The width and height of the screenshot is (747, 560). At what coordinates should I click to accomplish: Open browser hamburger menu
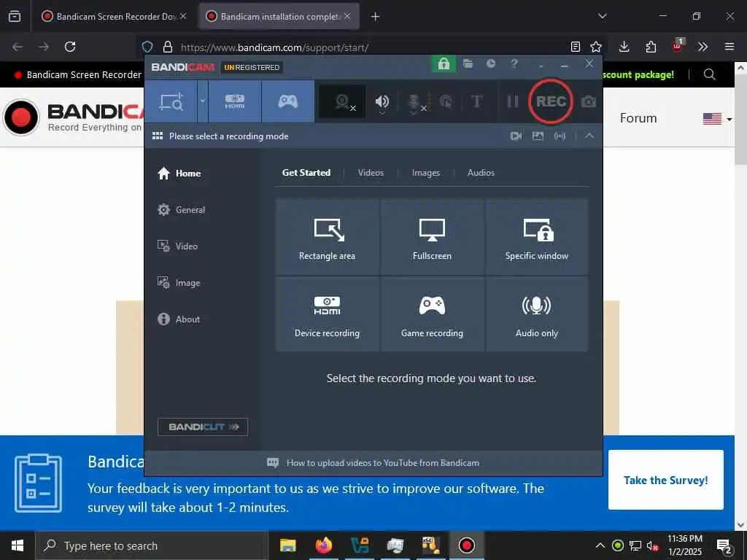[729, 47]
